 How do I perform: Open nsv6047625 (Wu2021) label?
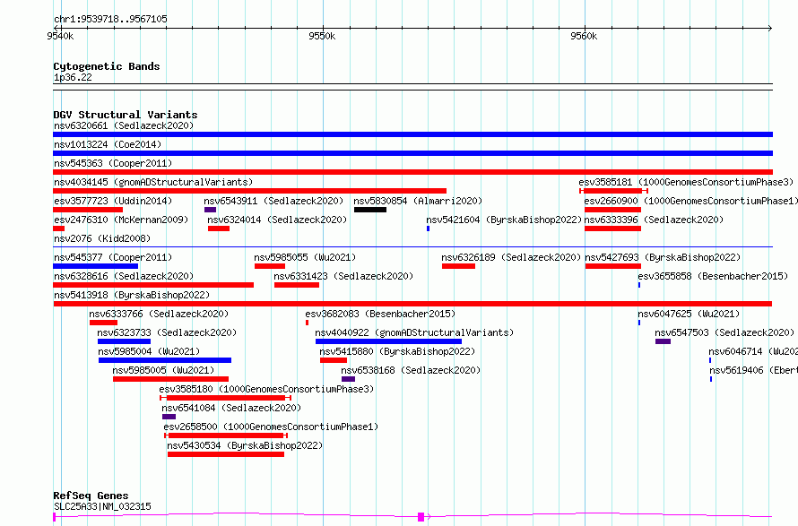(689, 314)
